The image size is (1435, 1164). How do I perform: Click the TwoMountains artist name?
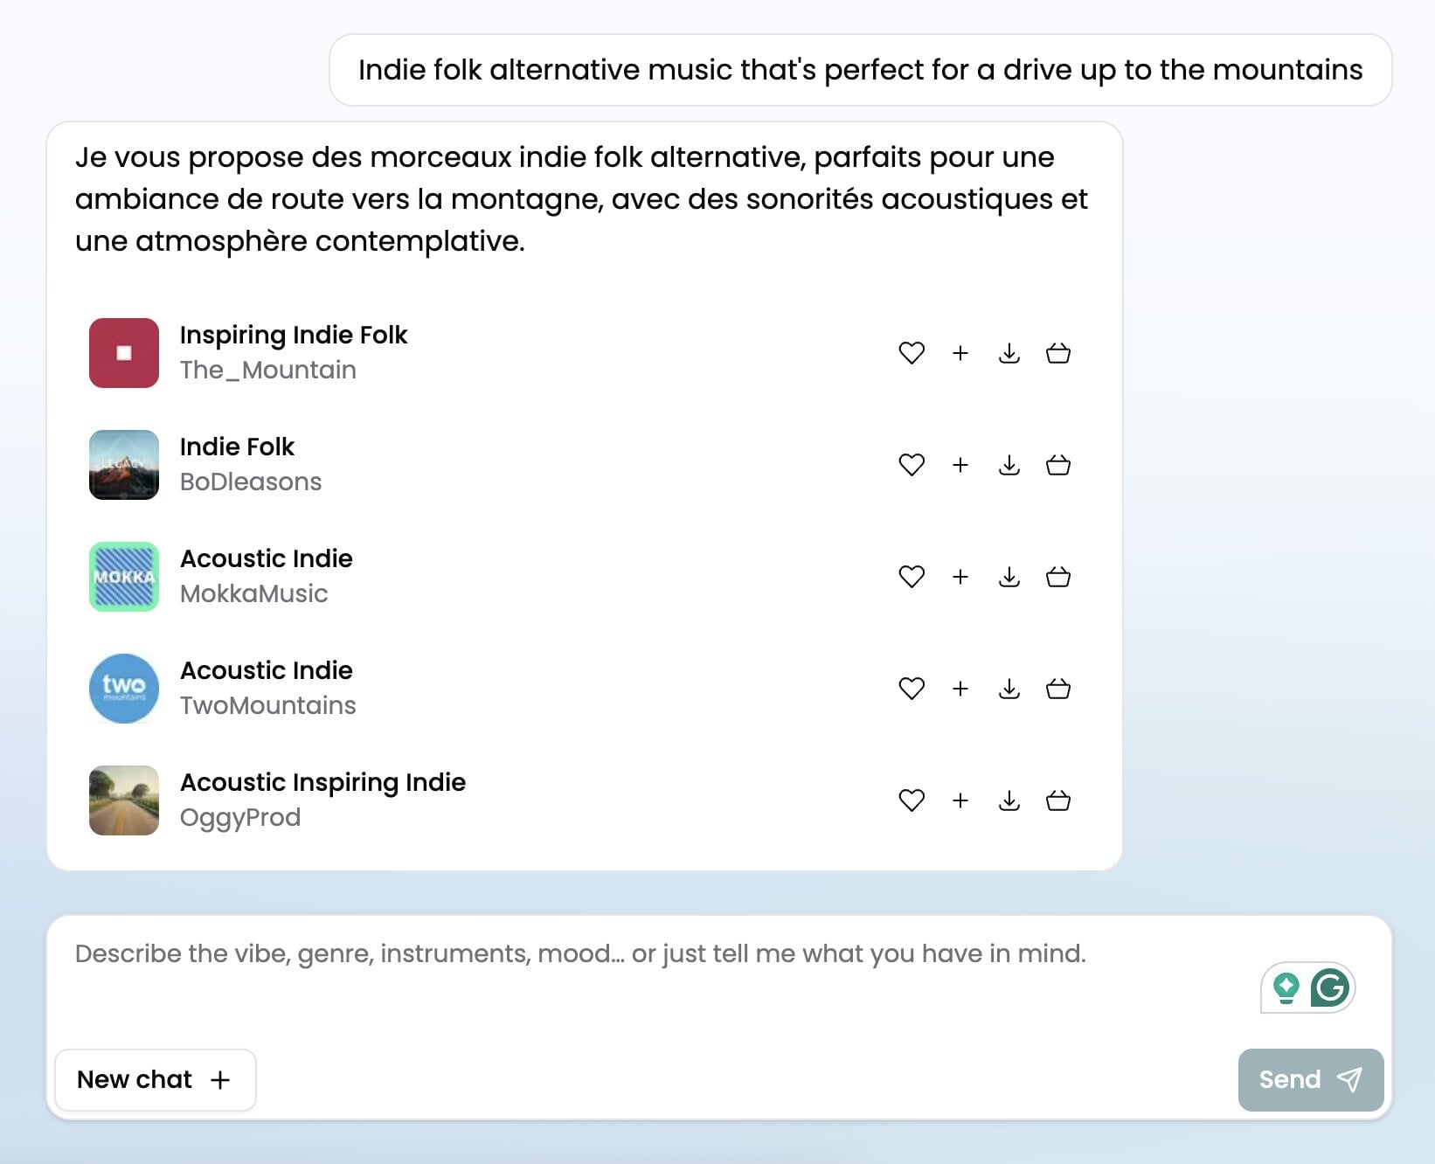(267, 705)
